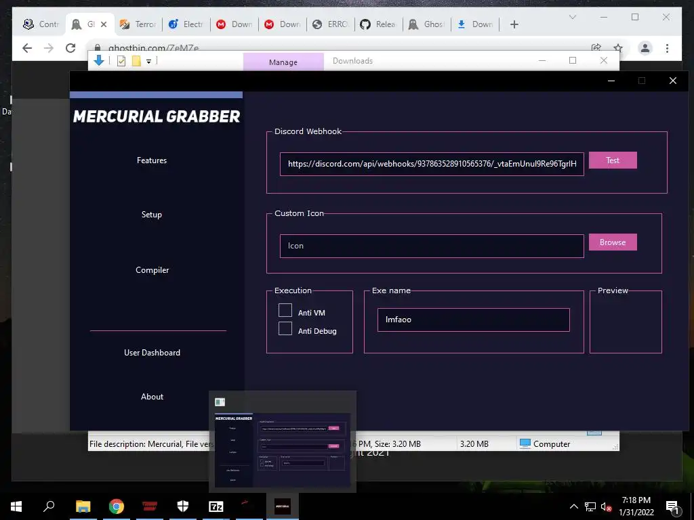
Task: Open the Chrome three-dot menu
Action: 667,48
